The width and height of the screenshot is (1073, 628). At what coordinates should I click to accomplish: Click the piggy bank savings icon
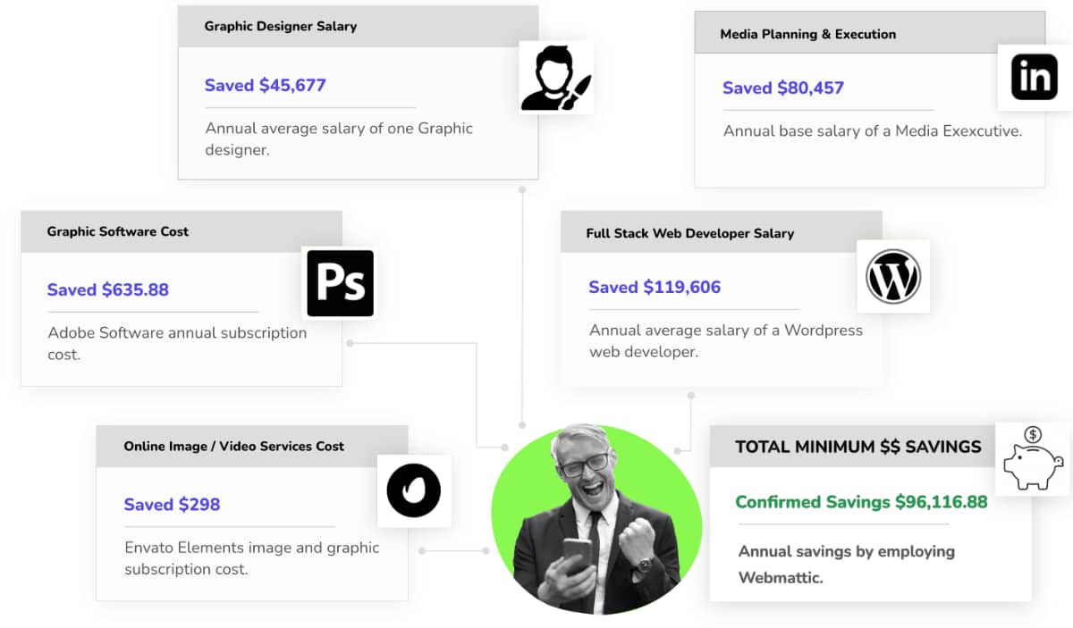(1033, 458)
